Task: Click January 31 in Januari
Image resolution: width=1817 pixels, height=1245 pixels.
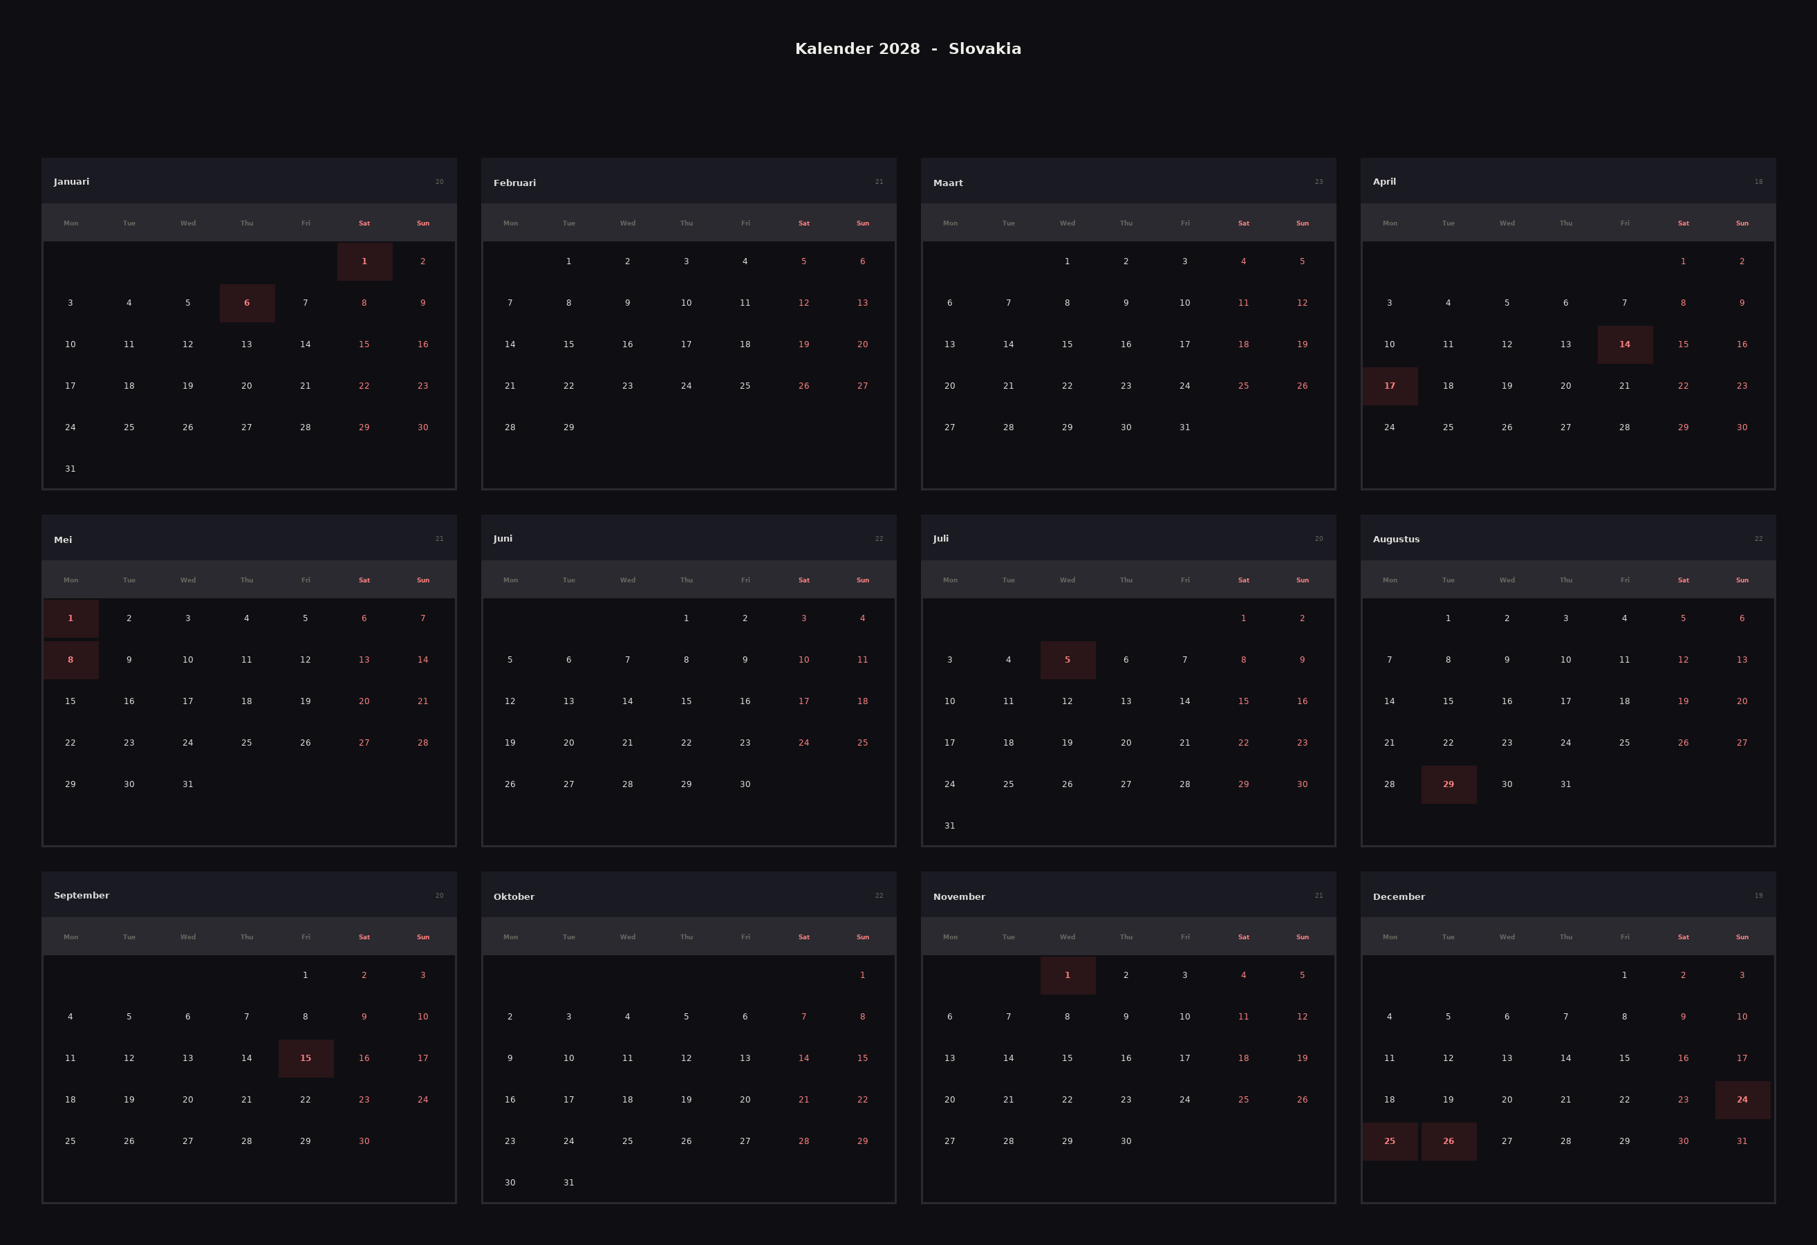Action: tap(71, 468)
